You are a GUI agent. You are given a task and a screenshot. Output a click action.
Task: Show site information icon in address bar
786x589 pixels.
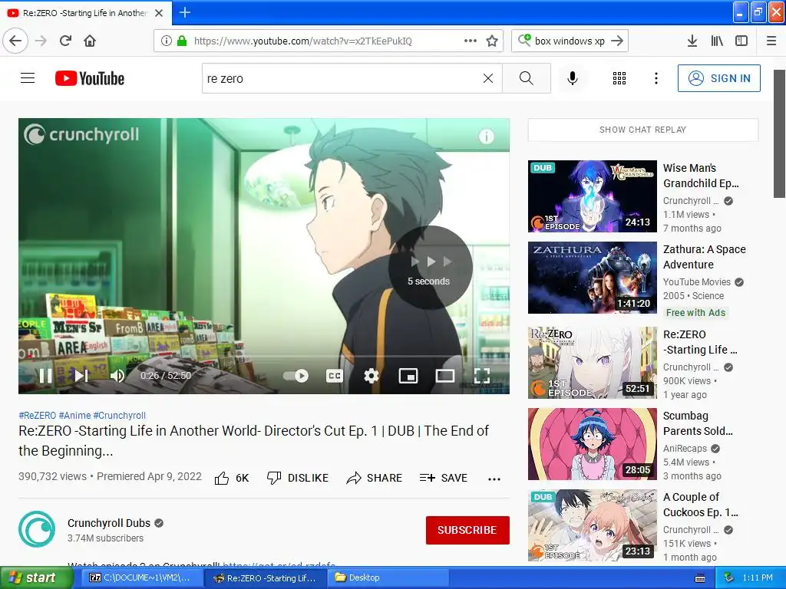(x=167, y=41)
